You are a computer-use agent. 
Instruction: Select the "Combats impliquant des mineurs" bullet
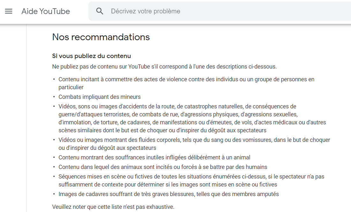point(99,97)
